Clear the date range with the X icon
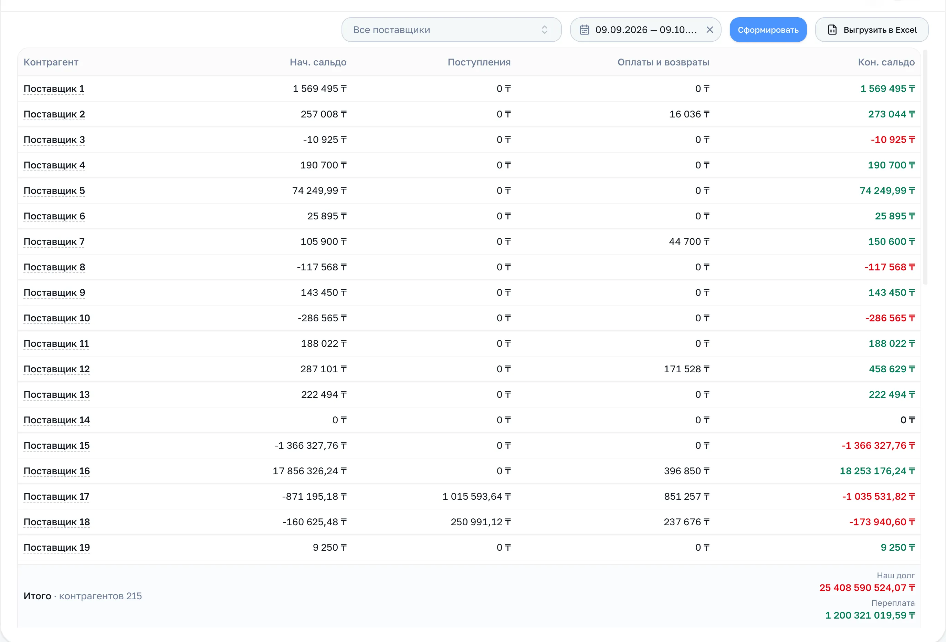The height and width of the screenshot is (642, 946). pos(709,30)
